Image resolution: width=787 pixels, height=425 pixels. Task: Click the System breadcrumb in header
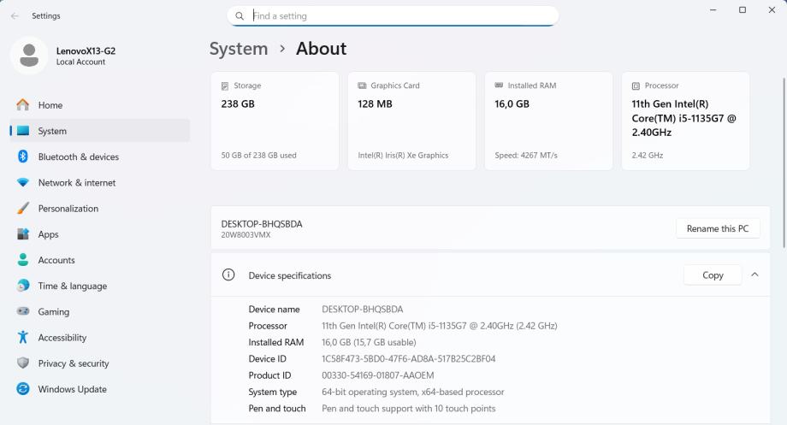[x=239, y=49]
